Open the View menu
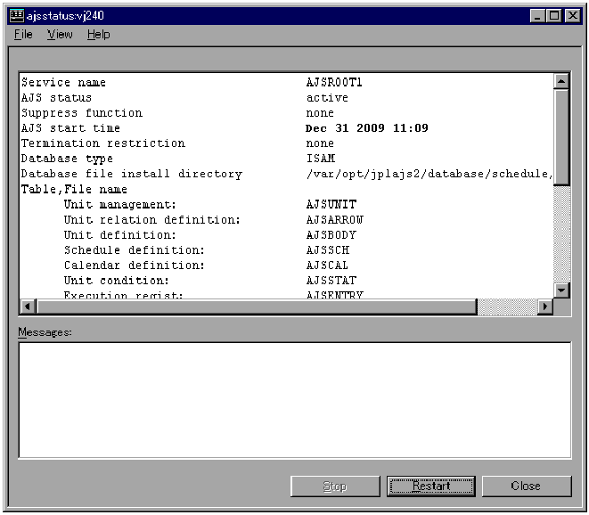Image resolution: width=589 pixels, height=515 pixels. 60,35
